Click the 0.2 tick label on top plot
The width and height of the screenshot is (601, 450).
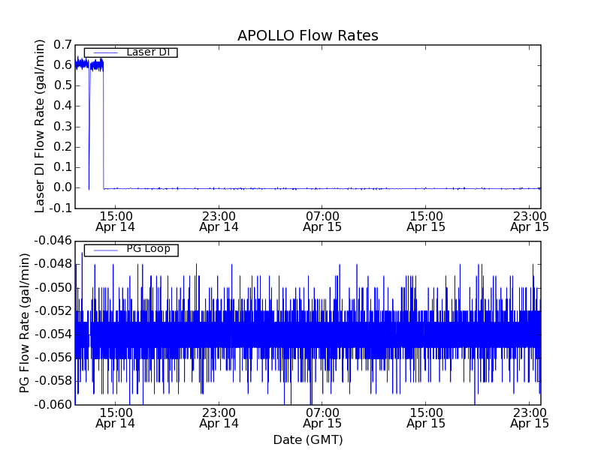63,146
